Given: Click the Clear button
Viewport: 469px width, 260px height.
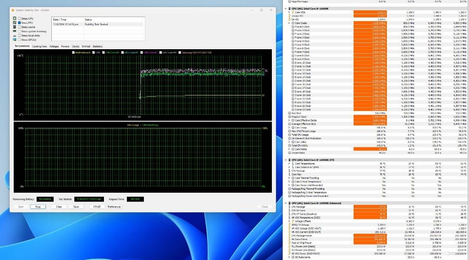Looking at the screenshot, I should coord(59,207).
